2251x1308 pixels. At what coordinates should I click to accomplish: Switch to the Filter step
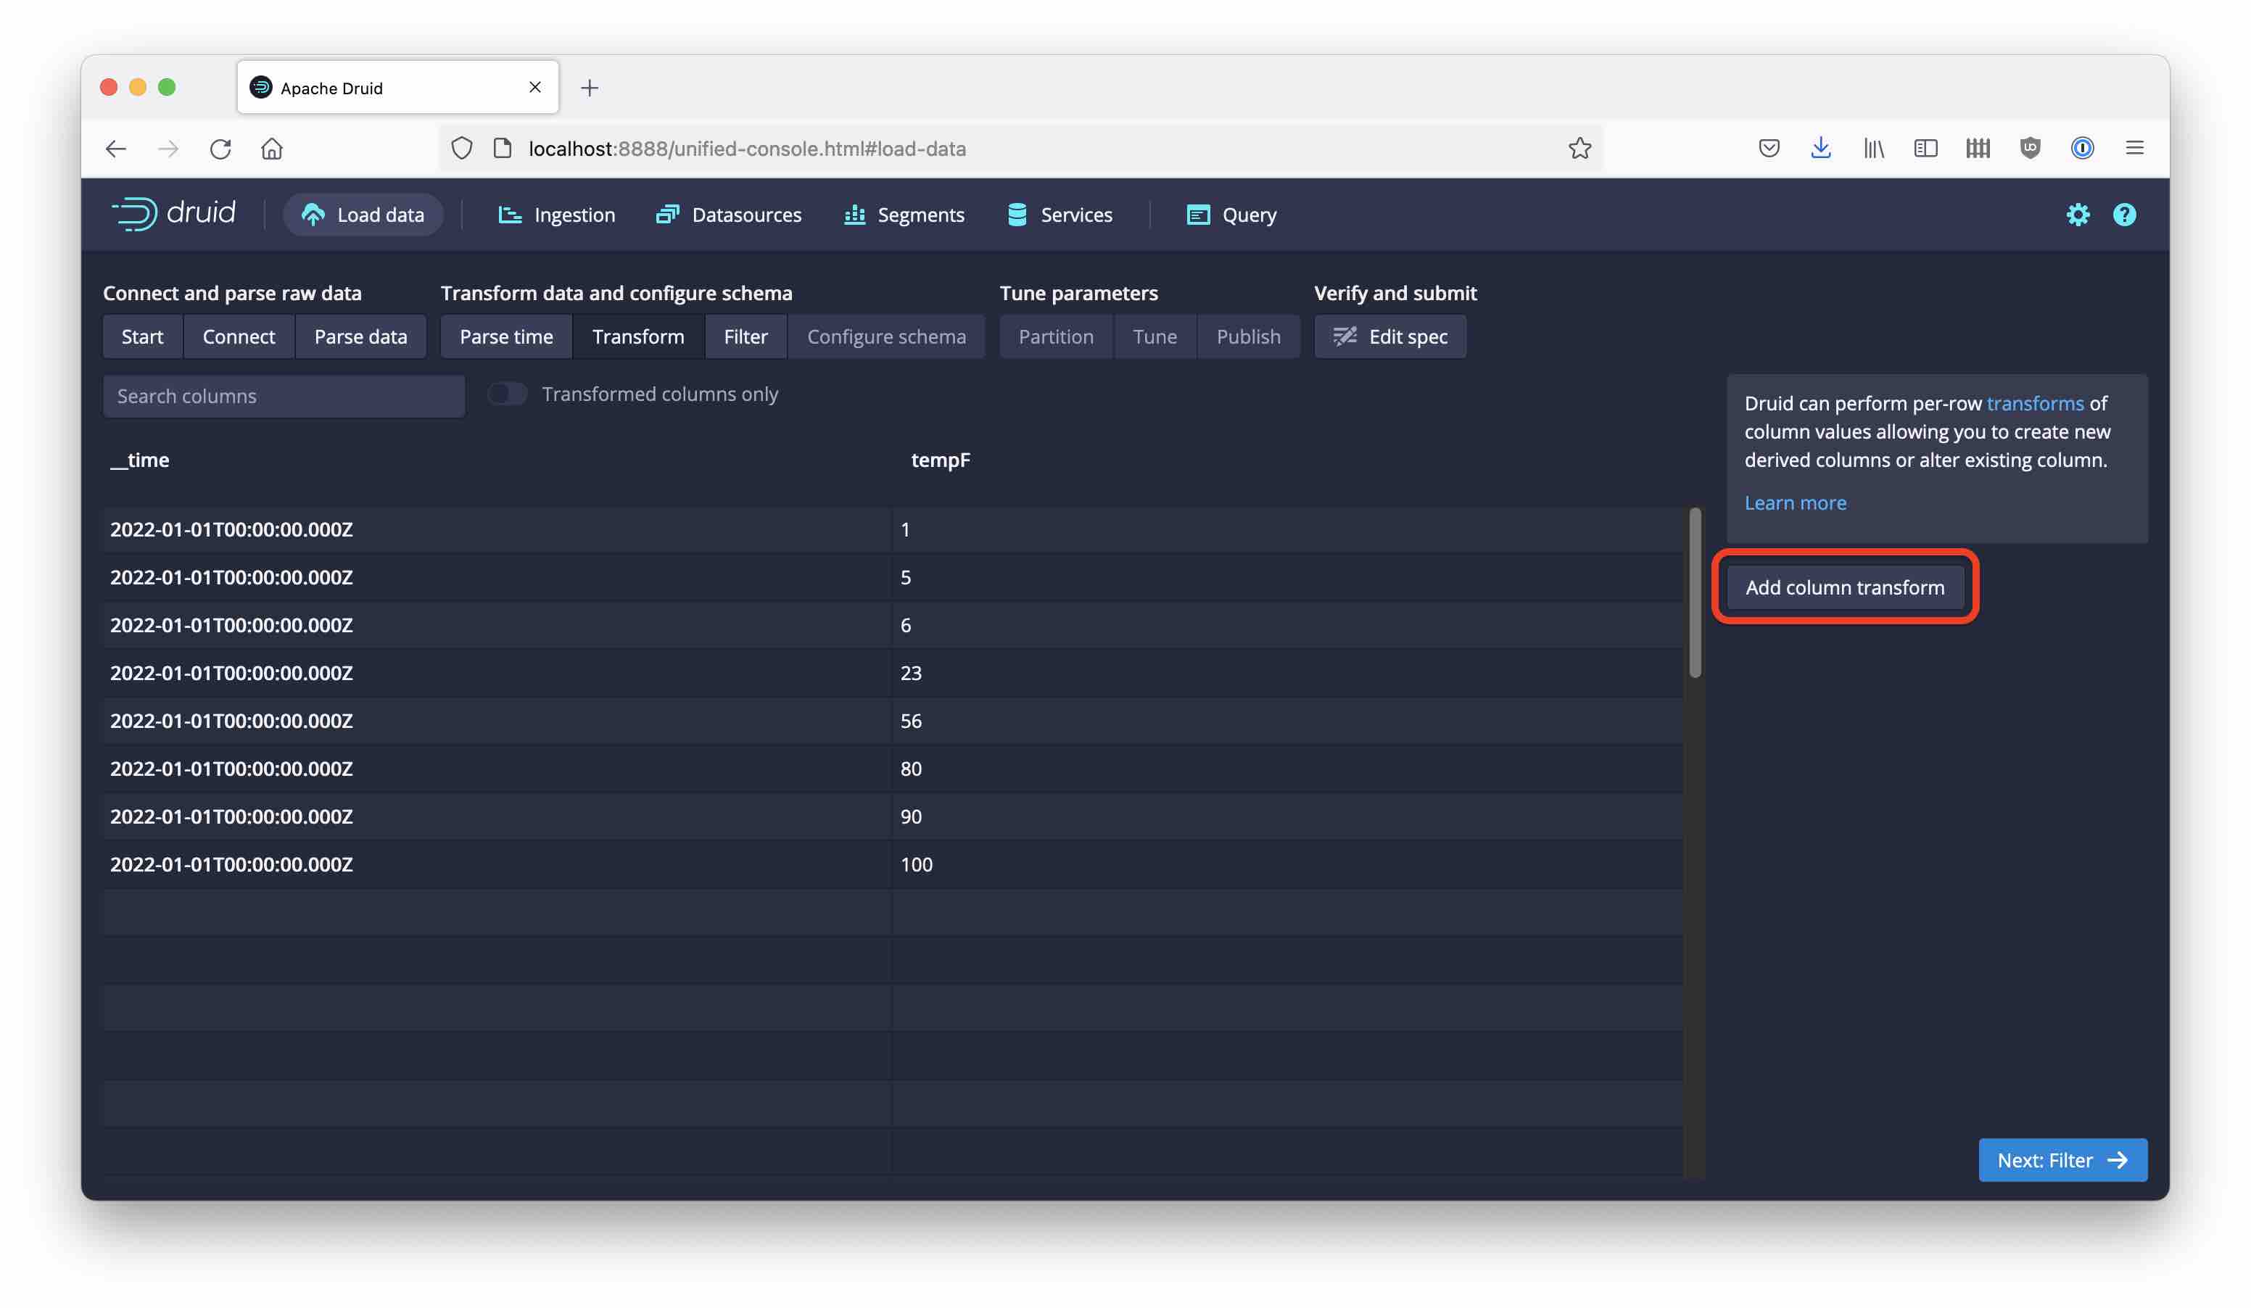tap(745, 336)
